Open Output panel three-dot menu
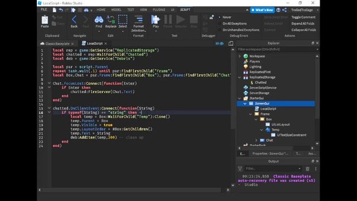This screenshot has height=201, width=357. tap(316, 169)
